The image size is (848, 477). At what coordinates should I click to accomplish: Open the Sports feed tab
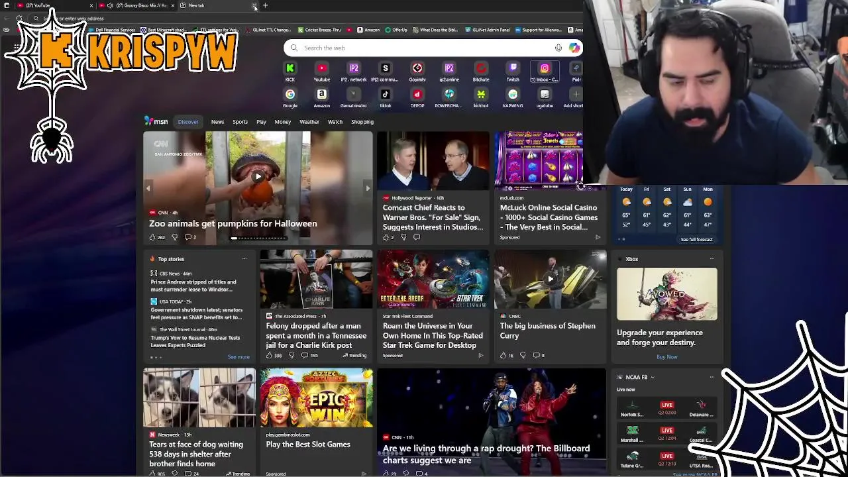240,122
